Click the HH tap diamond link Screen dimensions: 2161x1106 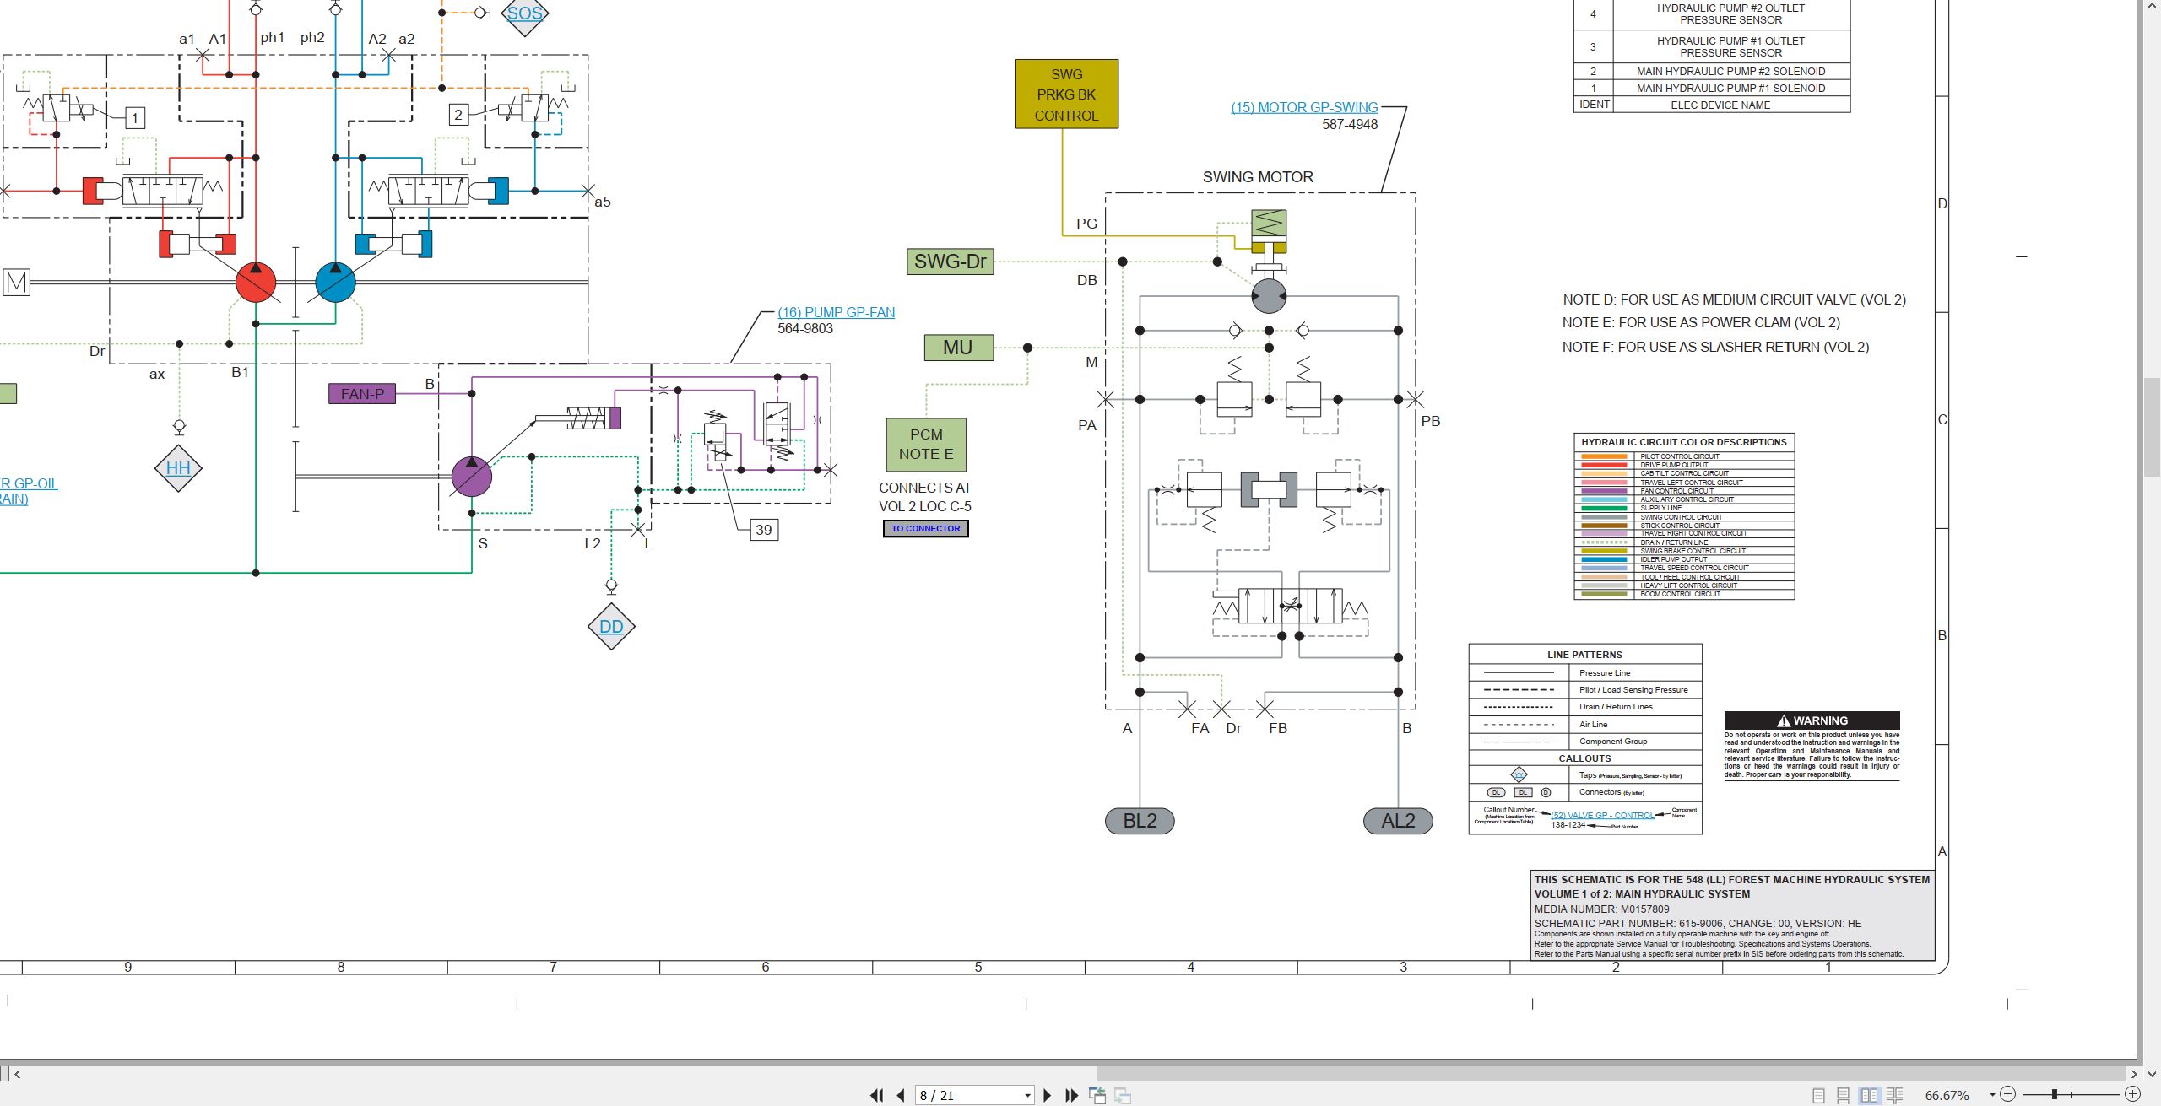(178, 468)
